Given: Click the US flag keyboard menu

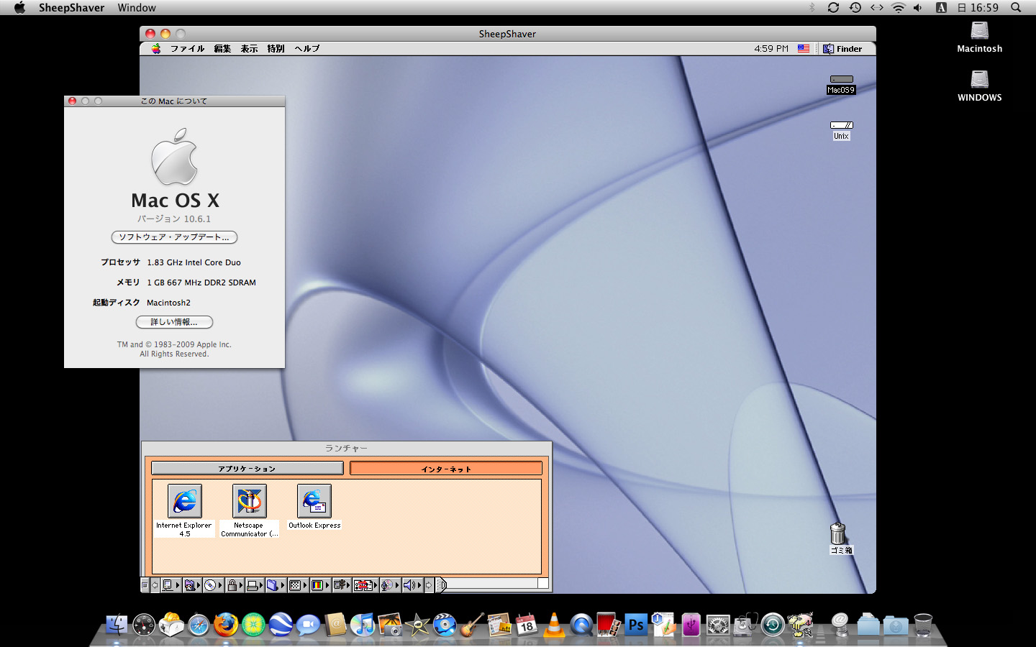Looking at the screenshot, I should tap(804, 49).
